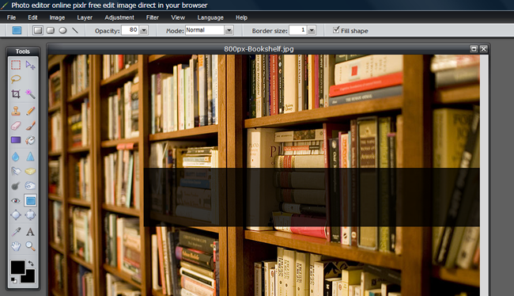The image size is (514, 296).
Task: Select the Type text tool
Action: [30, 232]
